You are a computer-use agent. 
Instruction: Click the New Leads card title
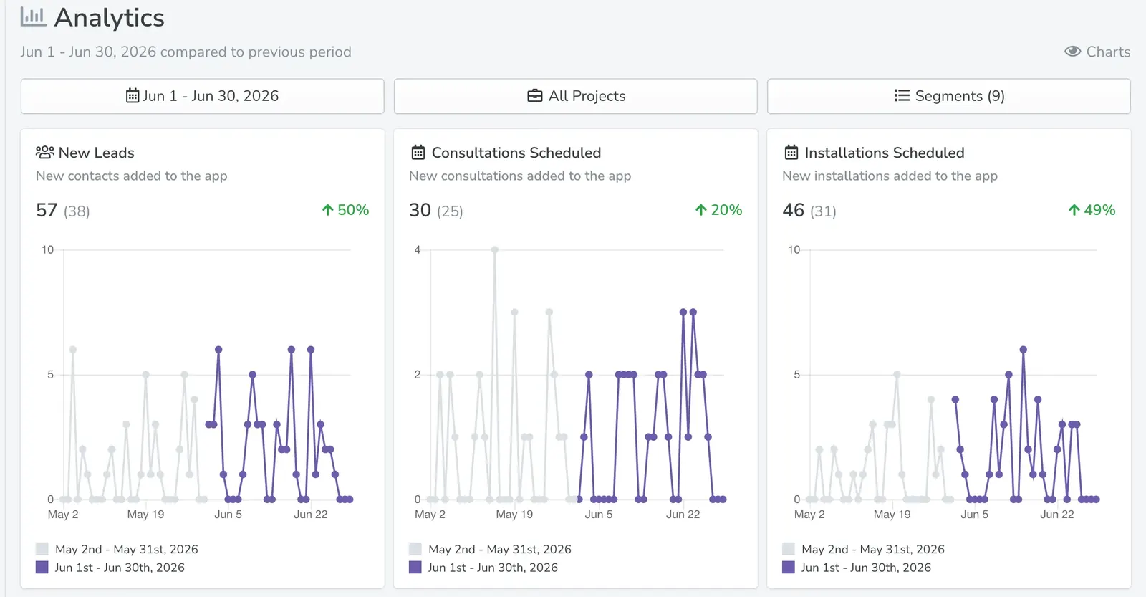(97, 153)
